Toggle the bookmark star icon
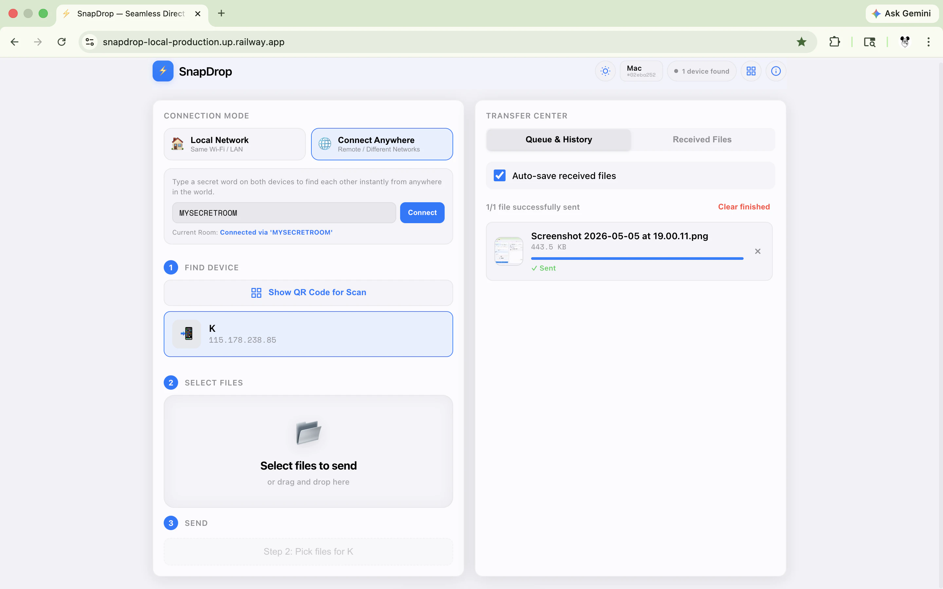Viewport: 943px width, 589px height. tap(801, 42)
